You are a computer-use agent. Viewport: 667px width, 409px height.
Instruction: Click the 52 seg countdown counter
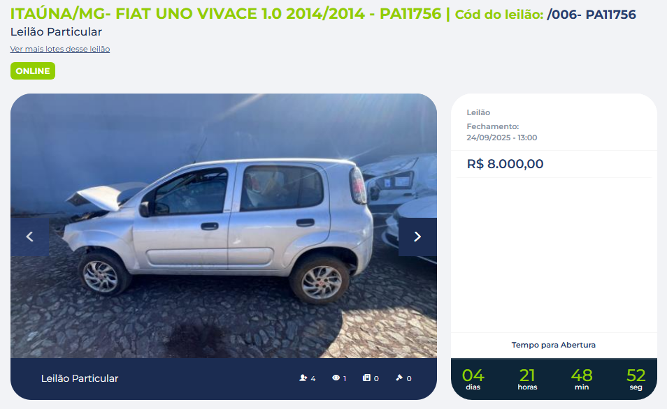pyautogui.click(x=636, y=379)
